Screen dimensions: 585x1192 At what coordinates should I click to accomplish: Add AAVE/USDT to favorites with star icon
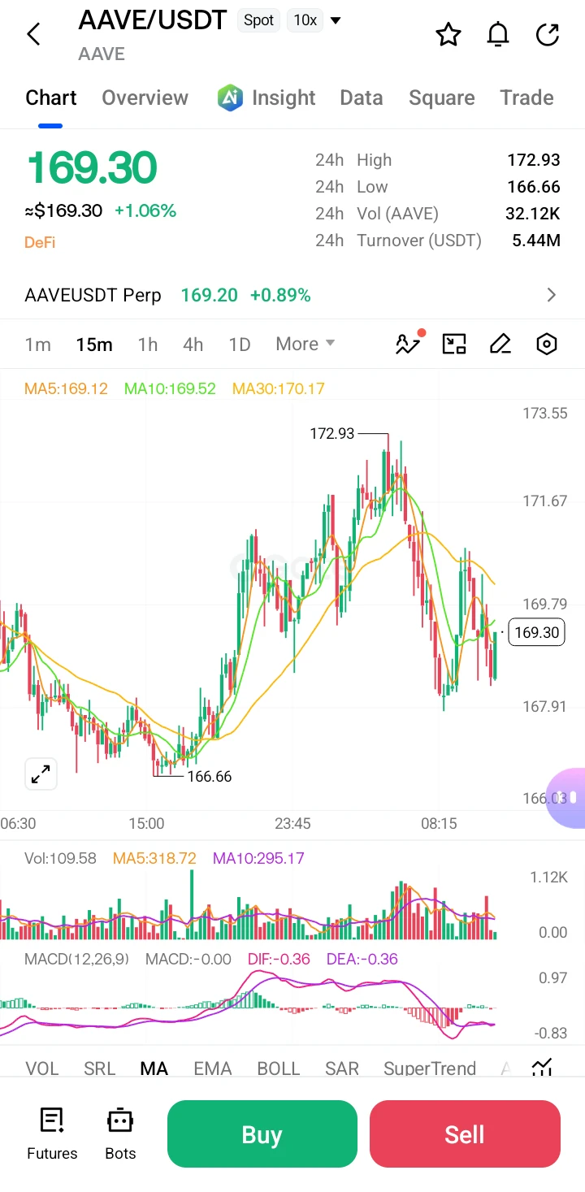coord(448,34)
